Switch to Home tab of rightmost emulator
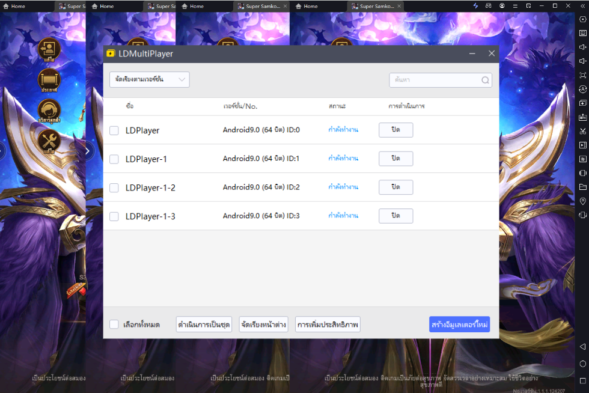The image size is (589, 393). (307, 6)
